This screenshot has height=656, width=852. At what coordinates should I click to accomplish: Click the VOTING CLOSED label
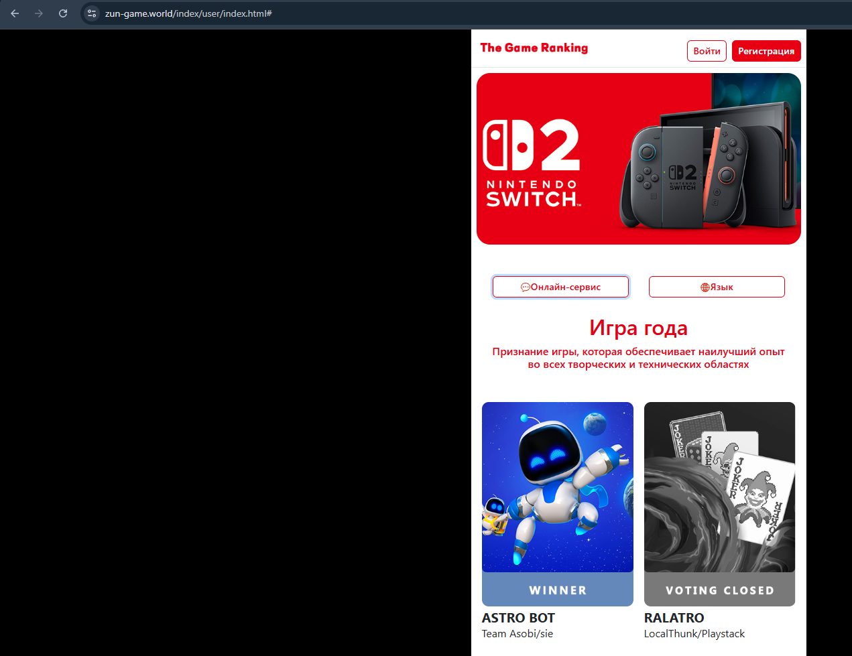click(x=719, y=590)
